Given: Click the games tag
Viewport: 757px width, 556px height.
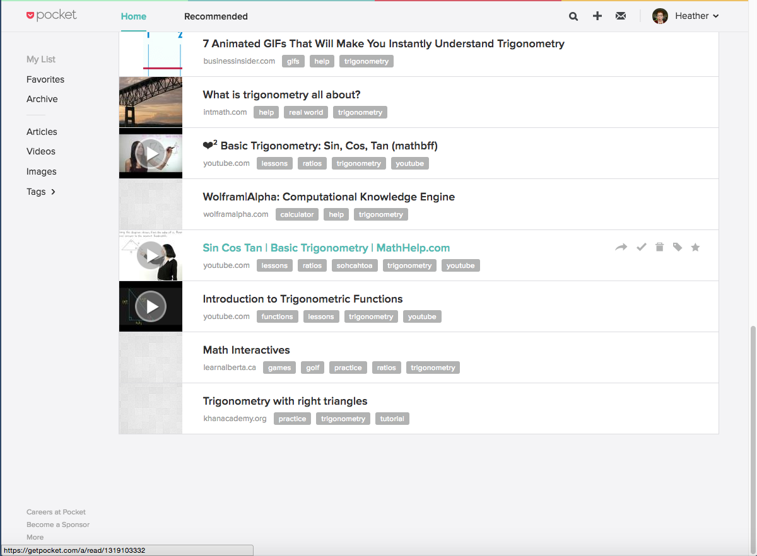Looking at the screenshot, I should click(279, 368).
